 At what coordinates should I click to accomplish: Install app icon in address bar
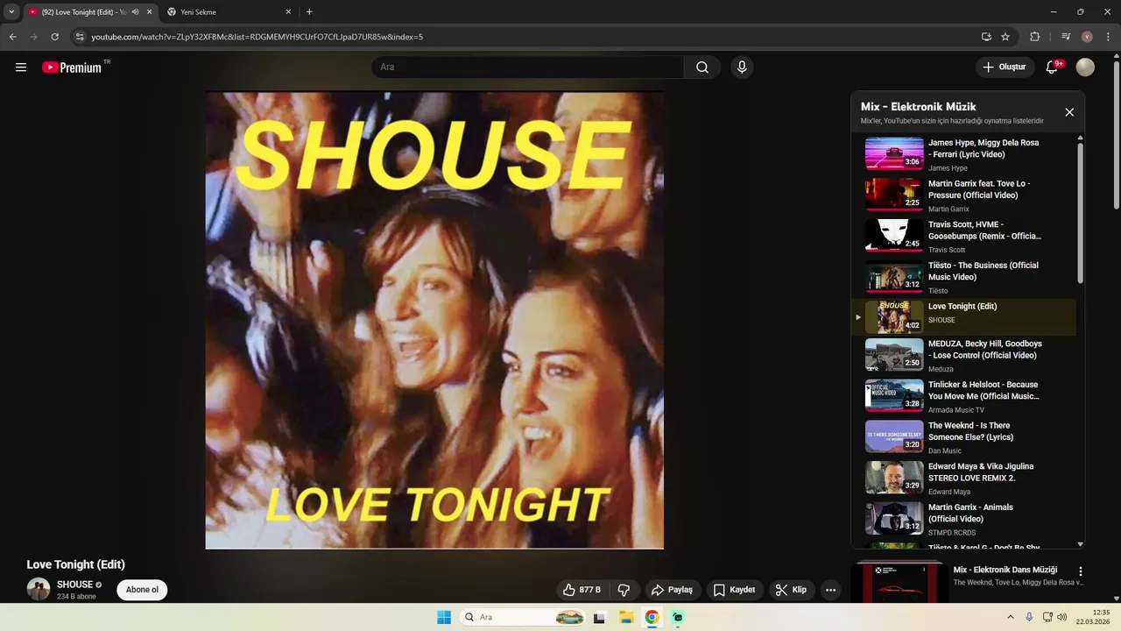[x=986, y=37]
